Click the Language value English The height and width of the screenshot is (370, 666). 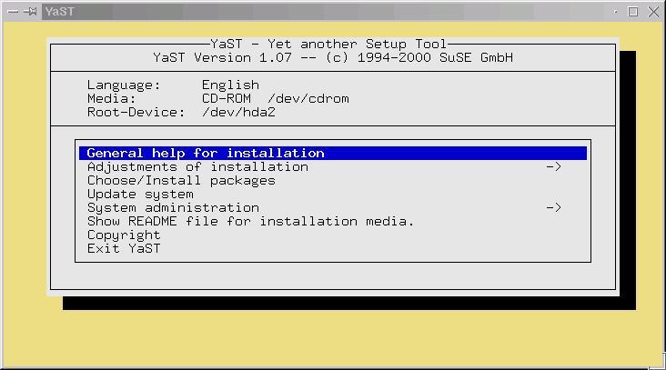click(230, 85)
